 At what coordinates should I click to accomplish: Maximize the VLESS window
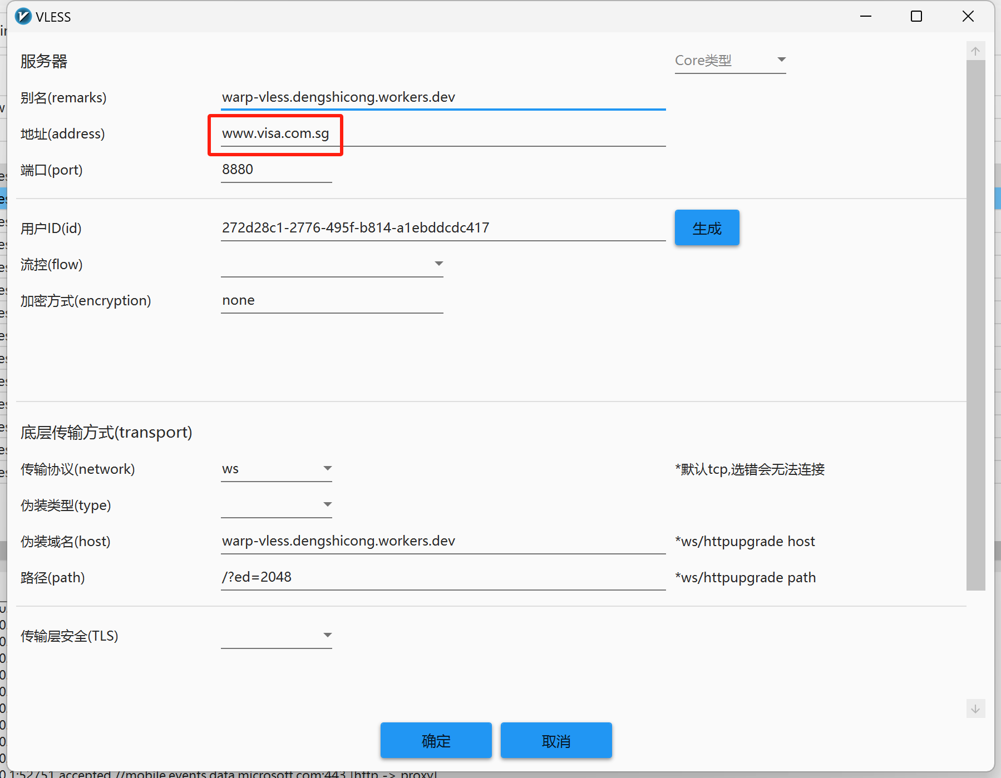pyautogui.click(x=916, y=17)
